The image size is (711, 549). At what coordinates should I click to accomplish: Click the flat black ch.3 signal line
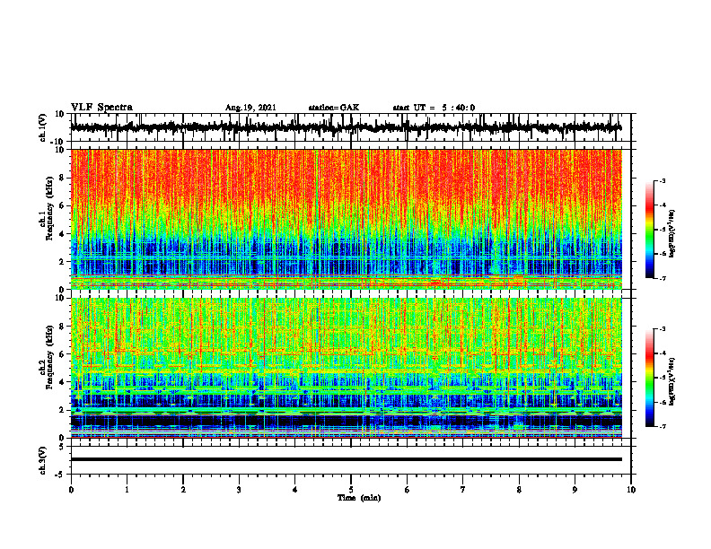(346, 459)
